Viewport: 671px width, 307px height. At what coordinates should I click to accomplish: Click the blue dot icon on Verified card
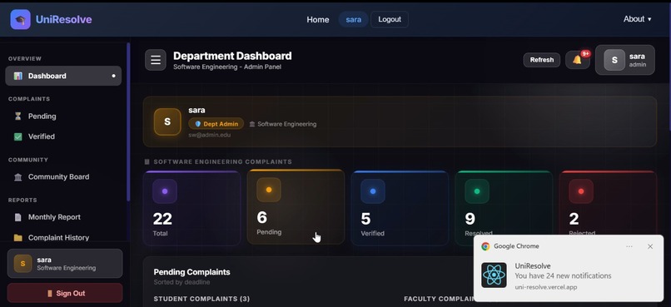[373, 191]
